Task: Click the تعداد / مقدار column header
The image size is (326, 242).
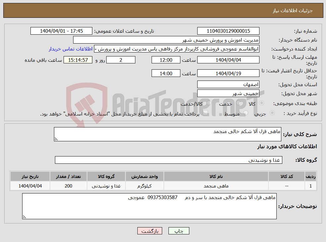Action: point(69,177)
